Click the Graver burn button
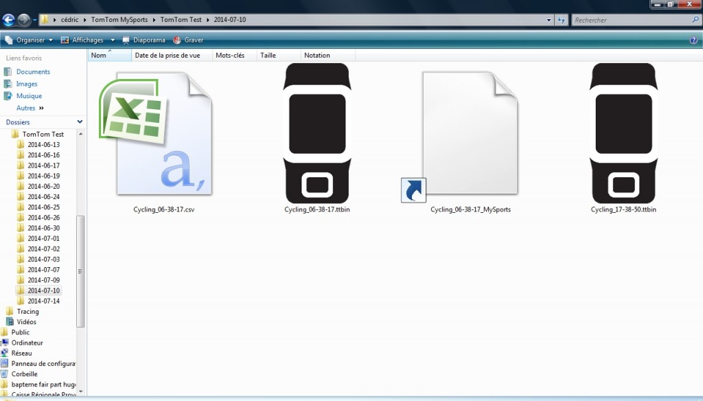 coord(188,40)
